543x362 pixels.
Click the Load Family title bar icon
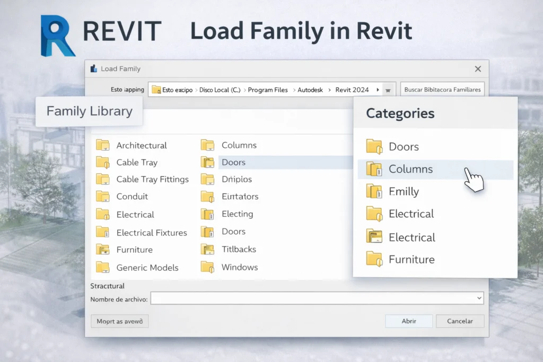pyautogui.click(x=93, y=68)
